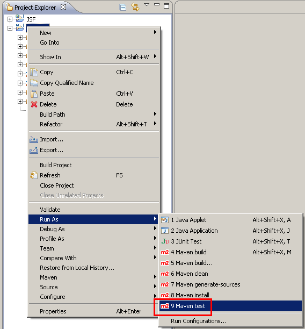Open the Debug As submenu
This screenshot has height=329, width=305.
pos(94,229)
